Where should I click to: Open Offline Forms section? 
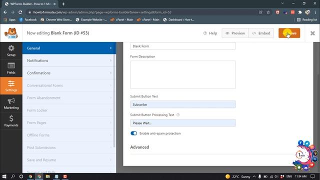[68, 135]
